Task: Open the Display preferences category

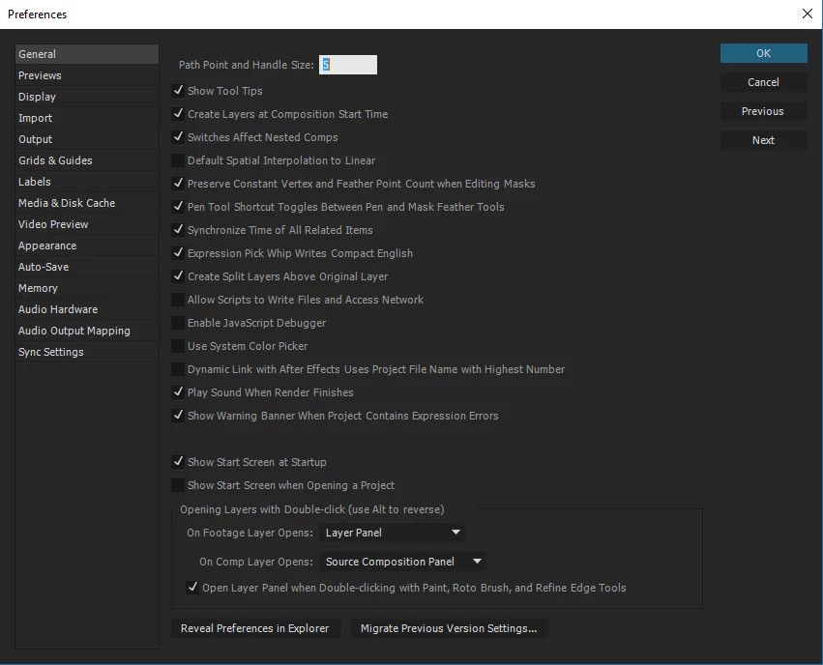Action: tap(87, 97)
